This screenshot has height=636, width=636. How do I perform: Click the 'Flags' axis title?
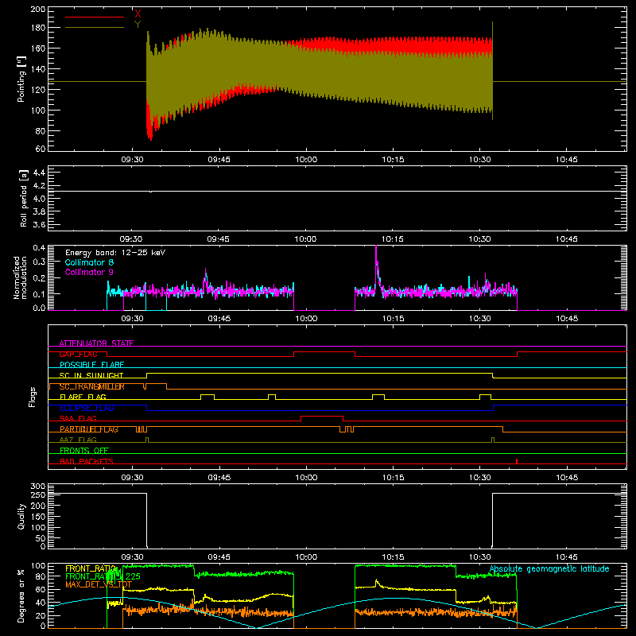pos(33,397)
